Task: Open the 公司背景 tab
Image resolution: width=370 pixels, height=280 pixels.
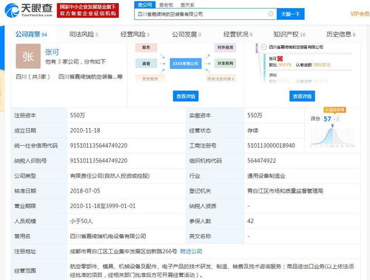Action: click(31, 34)
